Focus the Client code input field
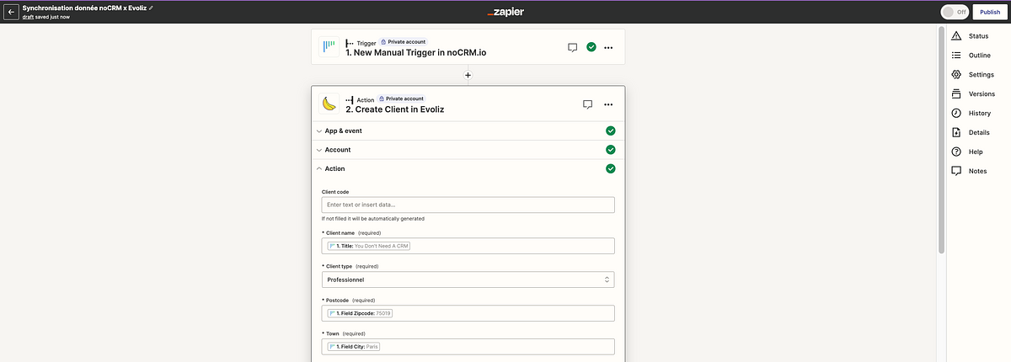This screenshot has width=1011, height=362. coord(468,205)
